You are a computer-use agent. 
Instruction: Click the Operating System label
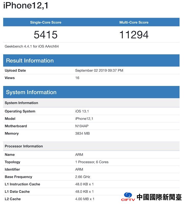pos(20,111)
